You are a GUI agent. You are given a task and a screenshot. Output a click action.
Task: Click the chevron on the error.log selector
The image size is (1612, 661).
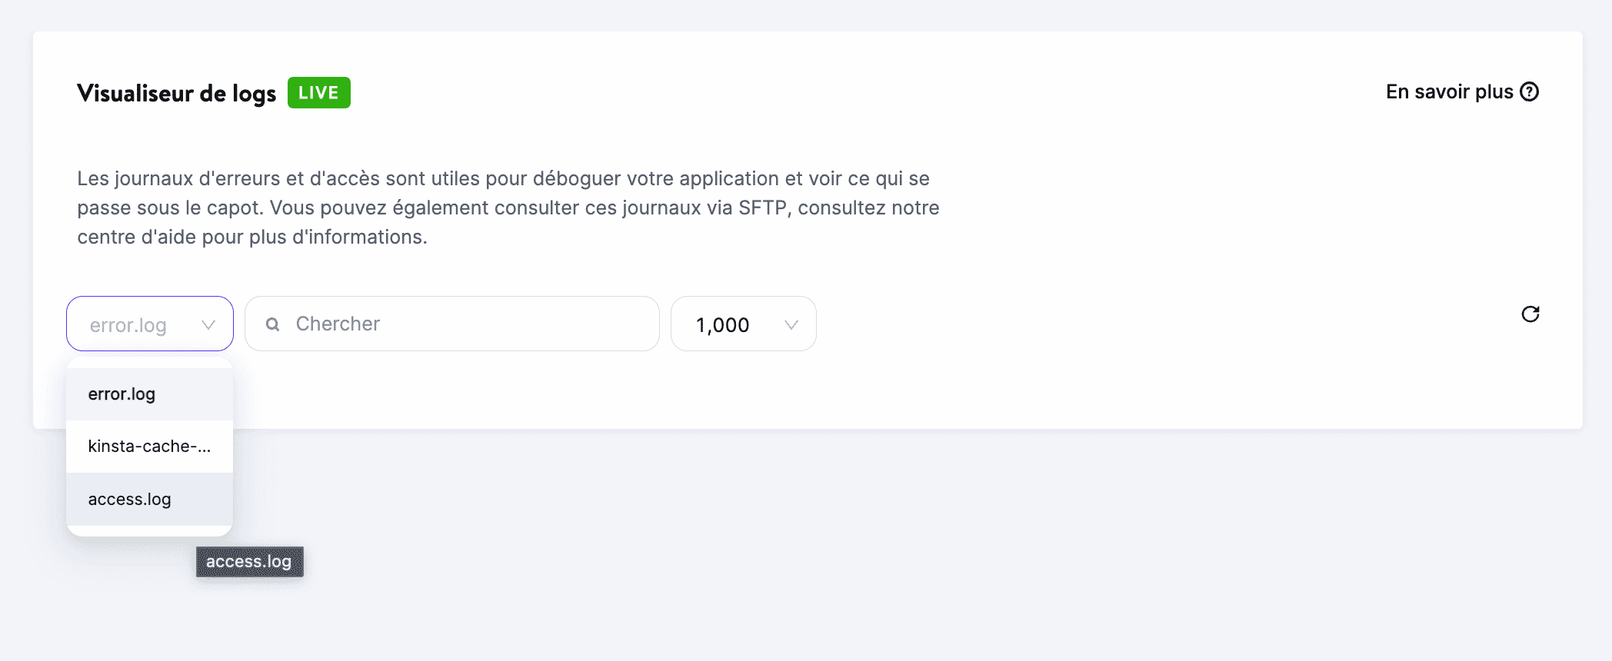[x=207, y=324]
